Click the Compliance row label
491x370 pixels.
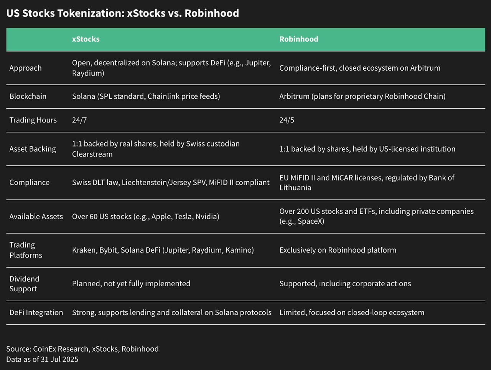point(29,183)
